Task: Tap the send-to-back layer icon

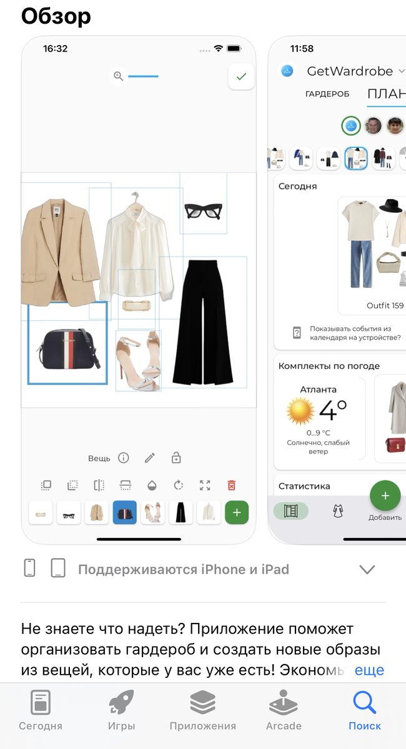Action: point(72,485)
